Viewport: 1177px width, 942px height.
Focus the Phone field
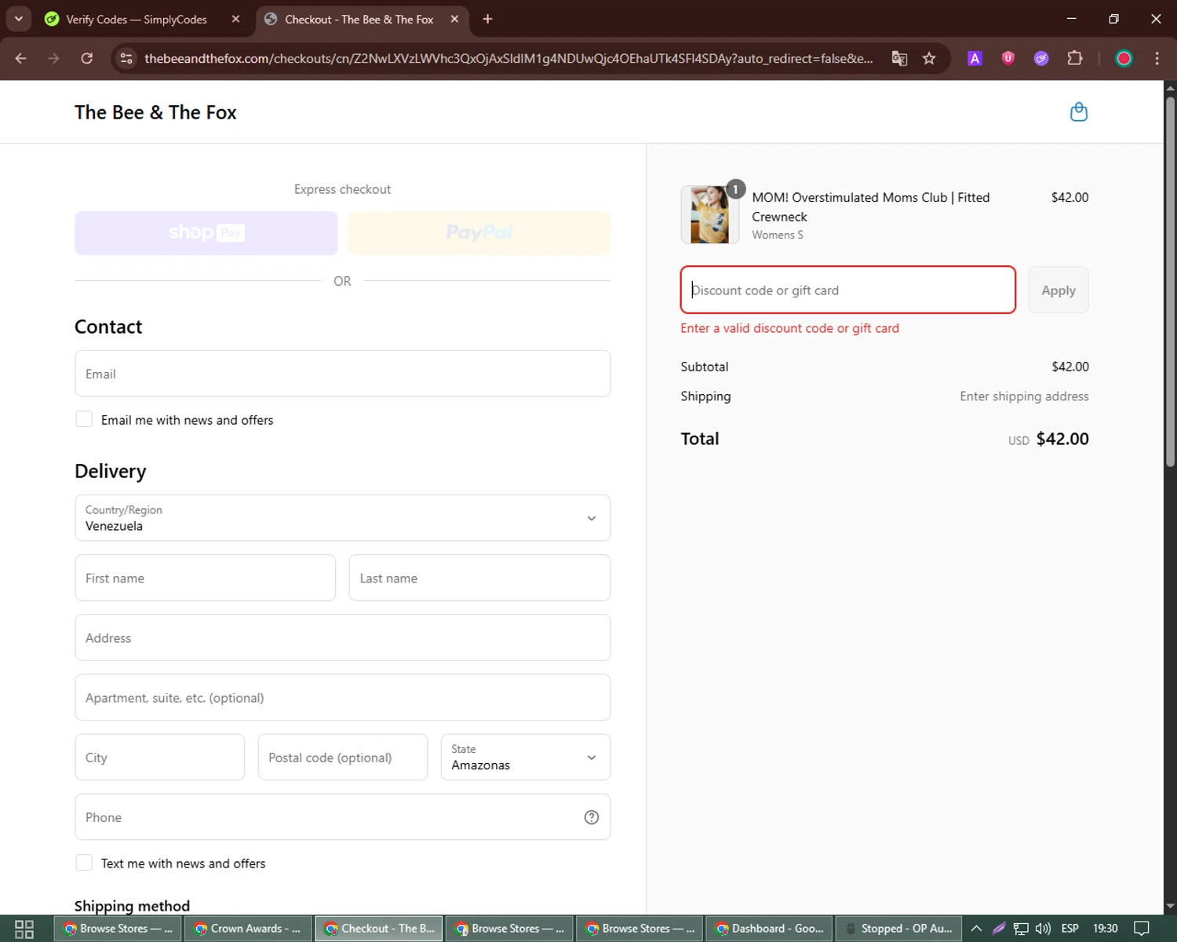pos(342,817)
